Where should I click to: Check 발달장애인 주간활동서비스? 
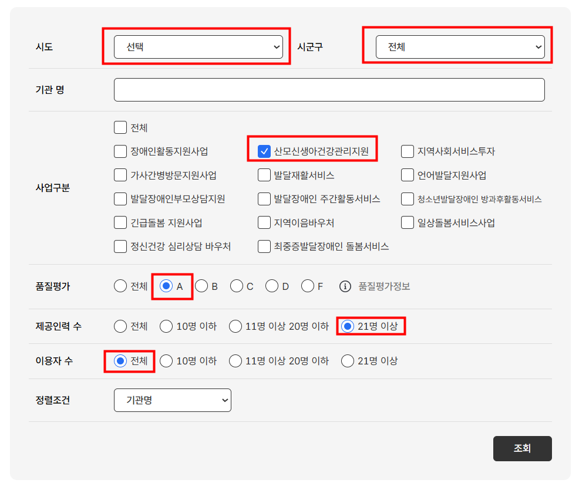[x=264, y=198]
